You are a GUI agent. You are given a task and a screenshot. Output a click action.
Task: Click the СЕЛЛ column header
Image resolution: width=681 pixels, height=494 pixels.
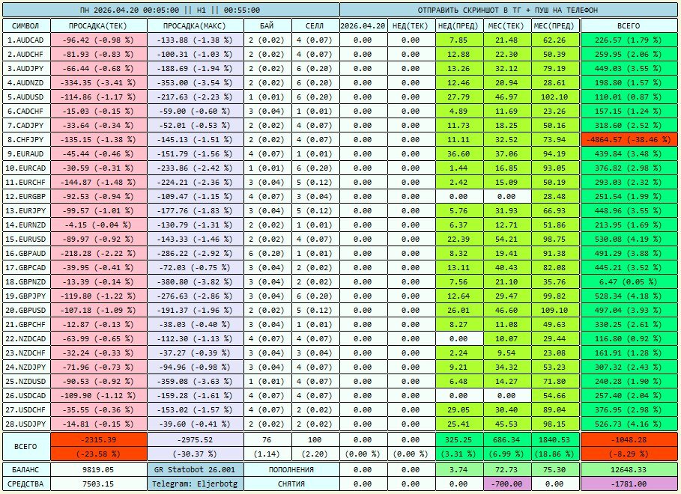click(315, 25)
